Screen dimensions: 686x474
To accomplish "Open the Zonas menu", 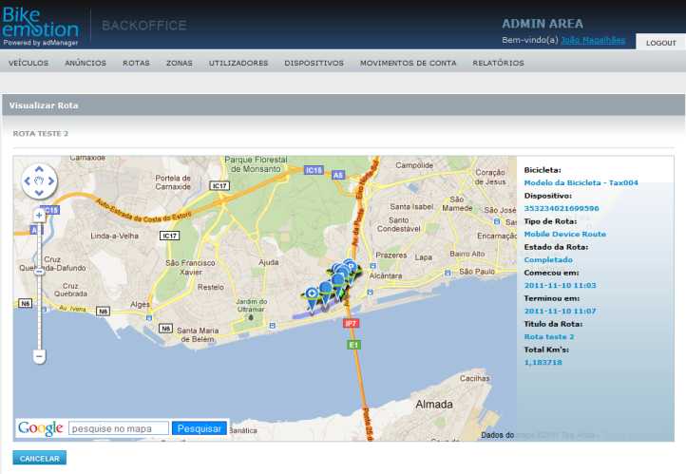I will coord(180,63).
